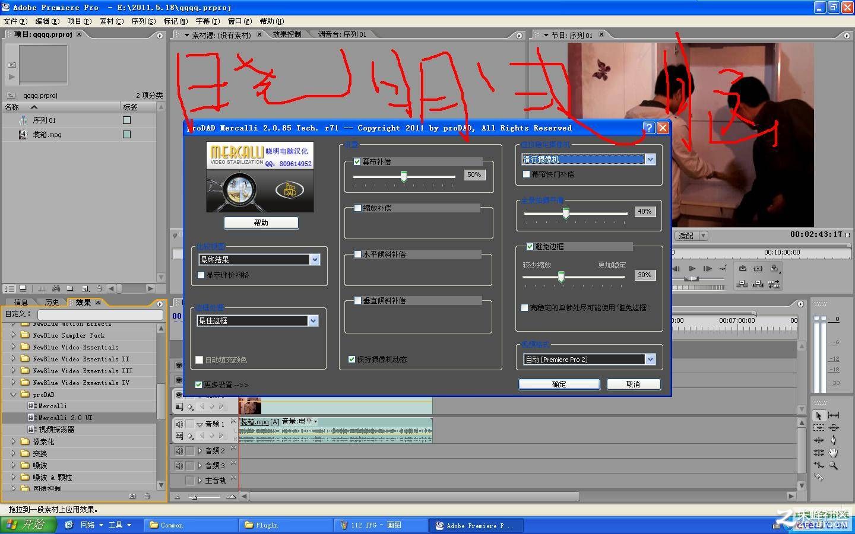
Task: Click Step Forward in Program monitor
Action: point(707,268)
